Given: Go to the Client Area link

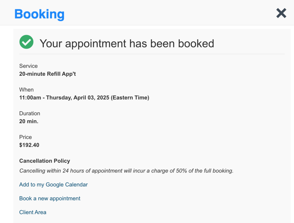Looking at the screenshot, I should 33,212.
